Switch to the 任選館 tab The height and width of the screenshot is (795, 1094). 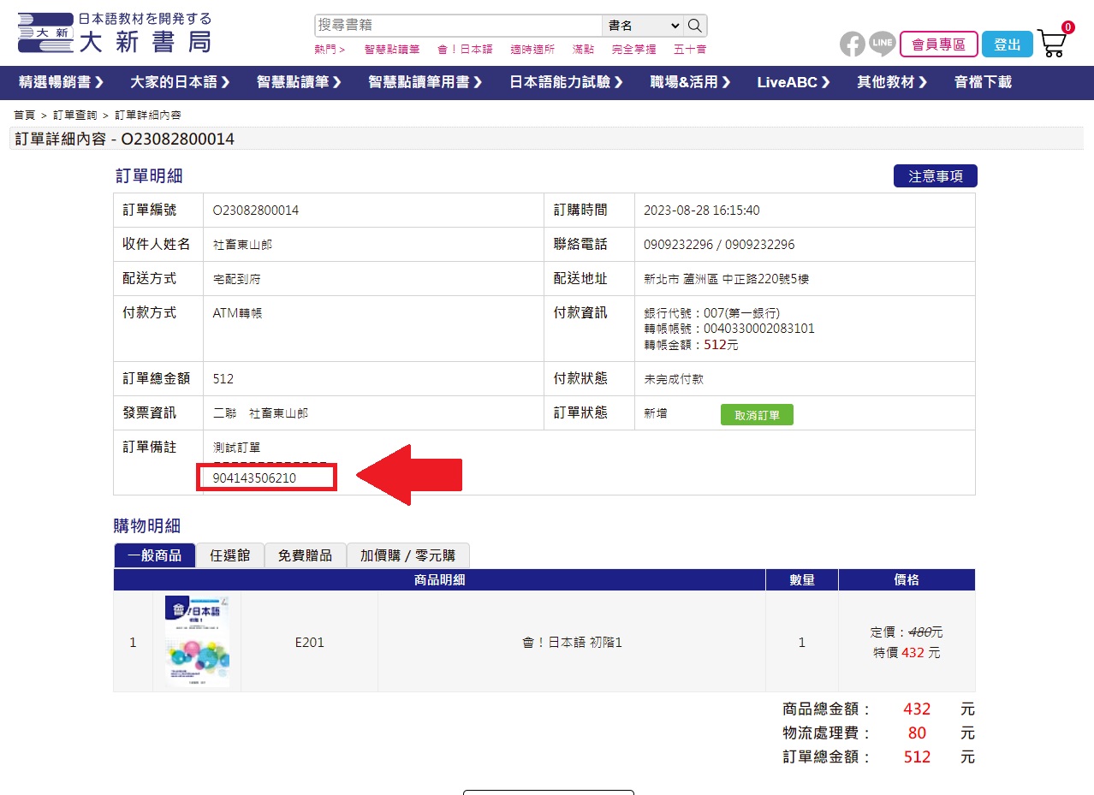click(x=229, y=555)
